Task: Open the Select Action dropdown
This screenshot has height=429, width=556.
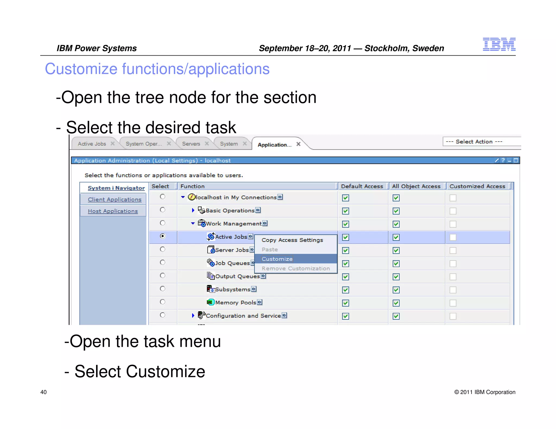Action: tap(482, 142)
